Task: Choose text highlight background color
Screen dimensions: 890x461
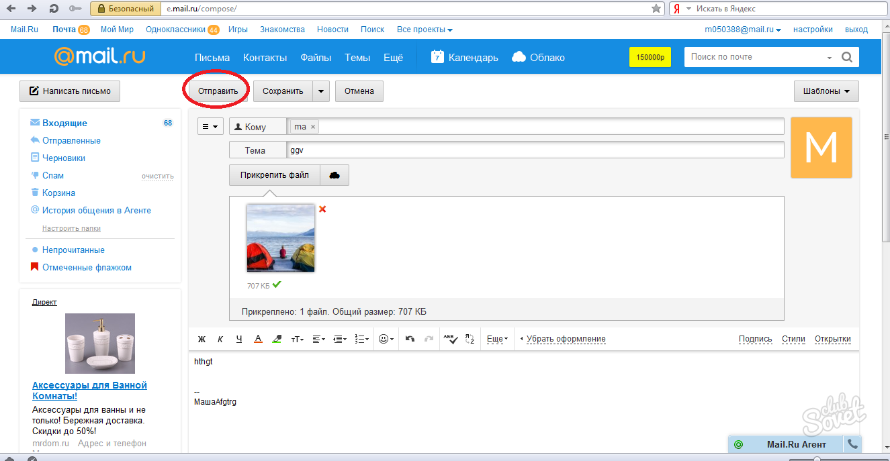Action: (x=277, y=340)
